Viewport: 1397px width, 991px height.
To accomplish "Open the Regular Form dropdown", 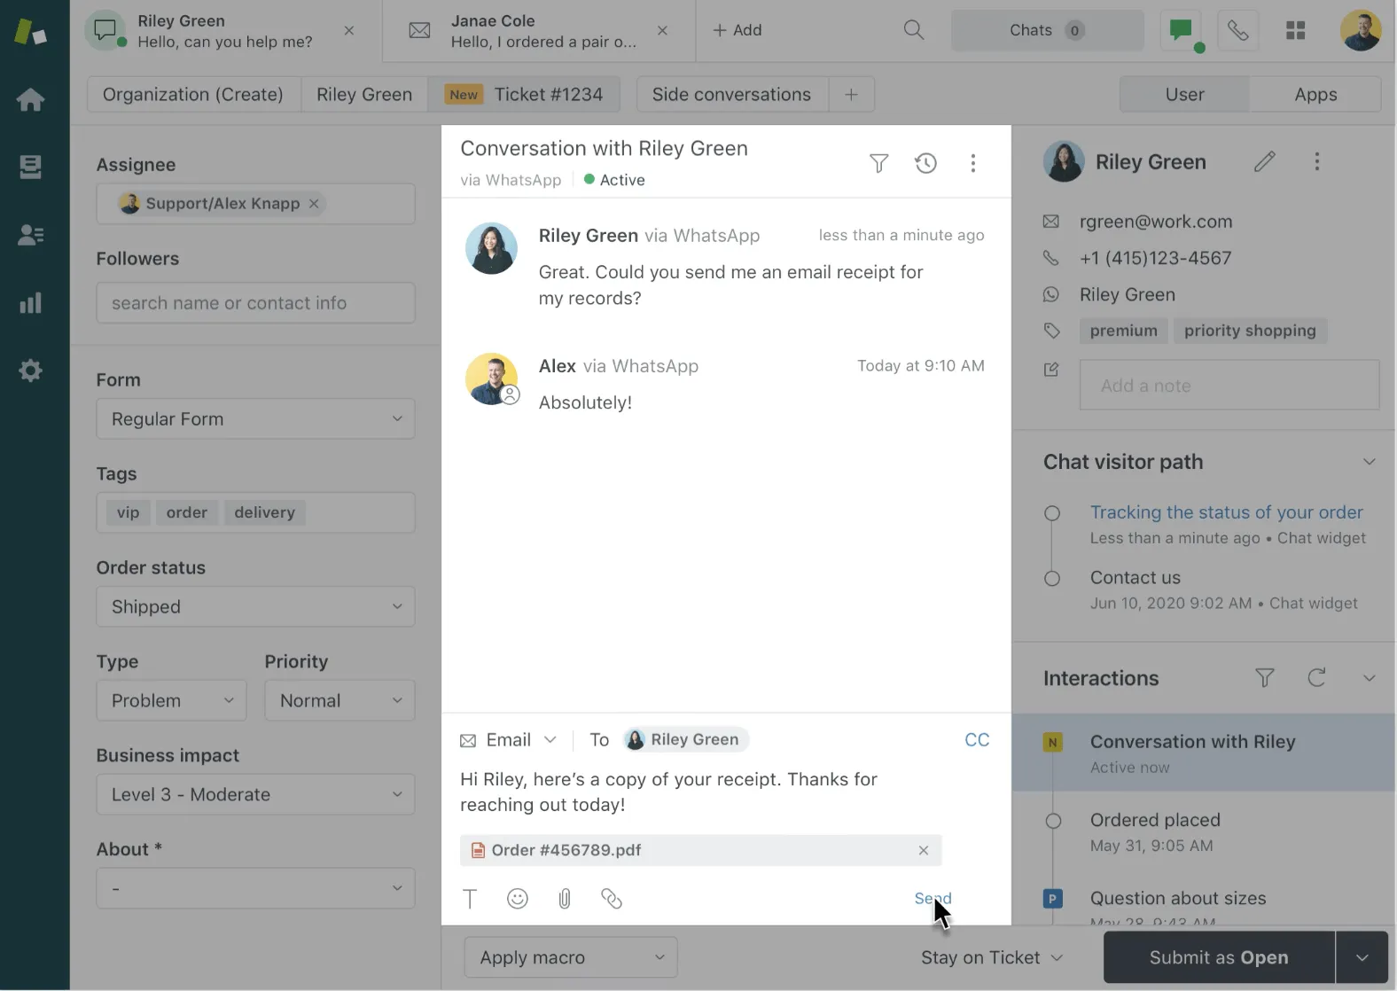I will click(x=255, y=418).
